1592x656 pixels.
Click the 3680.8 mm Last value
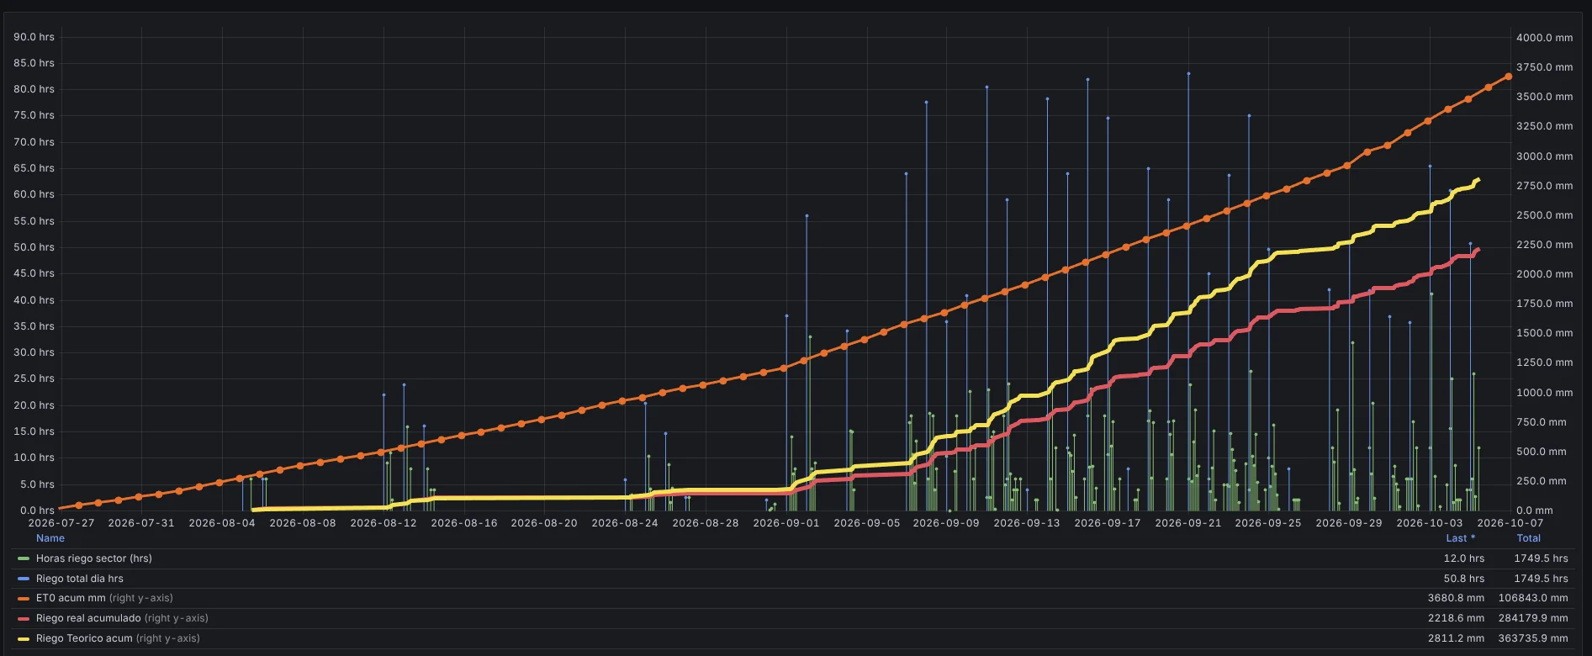click(x=1456, y=598)
